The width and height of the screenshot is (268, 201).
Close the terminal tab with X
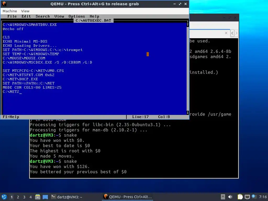[226, 33]
